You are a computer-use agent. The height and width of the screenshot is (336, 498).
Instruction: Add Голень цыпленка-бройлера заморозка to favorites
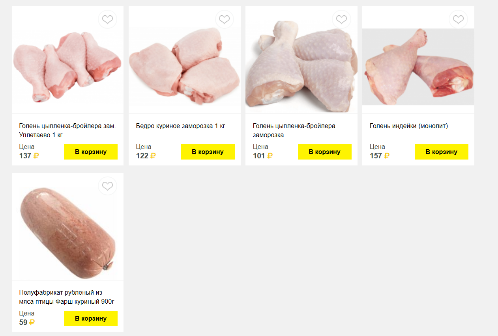pyautogui.click(x=341, y=19)
